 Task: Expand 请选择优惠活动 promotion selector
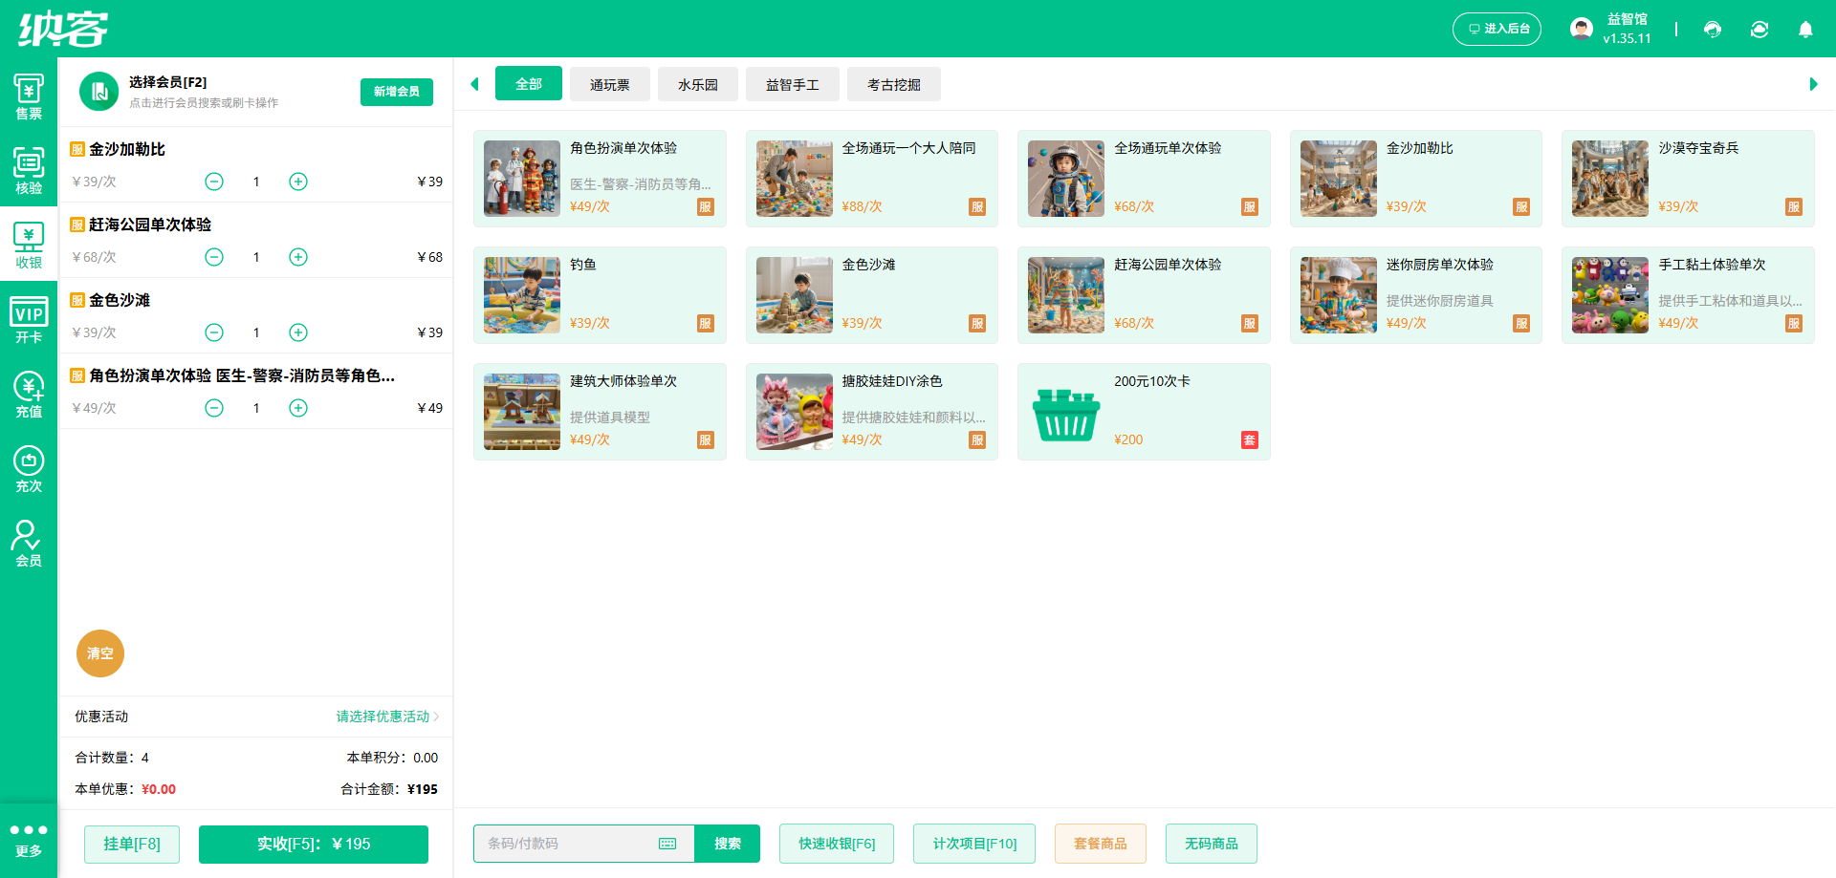[x=387, y=717]
